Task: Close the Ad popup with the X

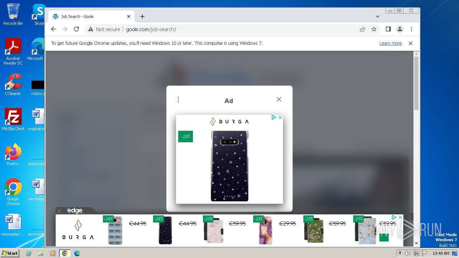Action: click(279, 99)
